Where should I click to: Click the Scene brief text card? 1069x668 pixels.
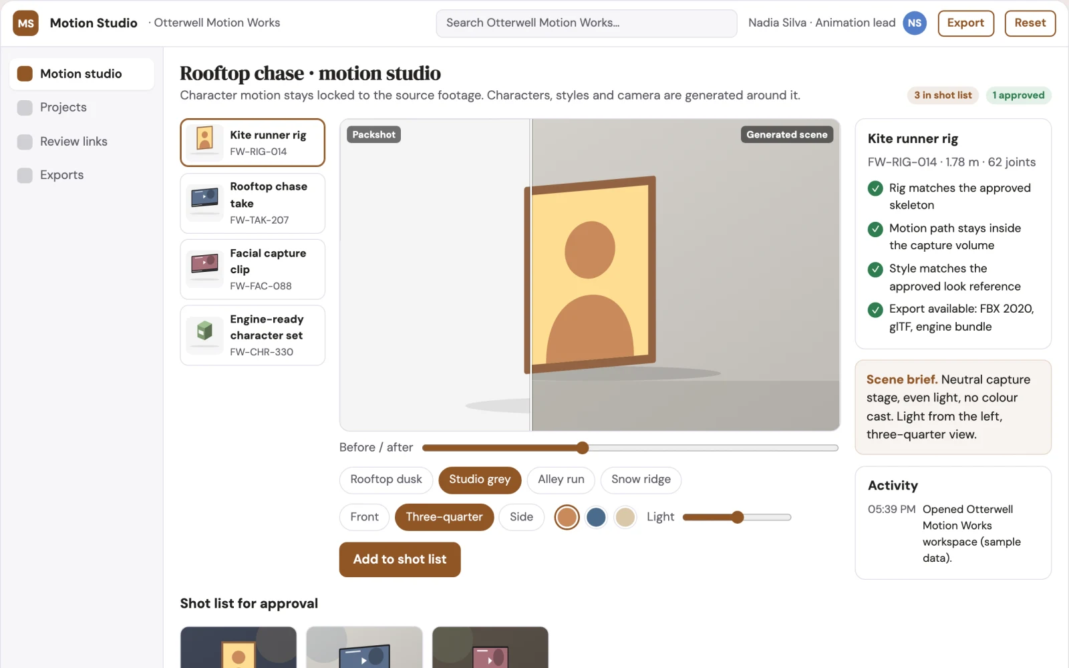(953, 407)
